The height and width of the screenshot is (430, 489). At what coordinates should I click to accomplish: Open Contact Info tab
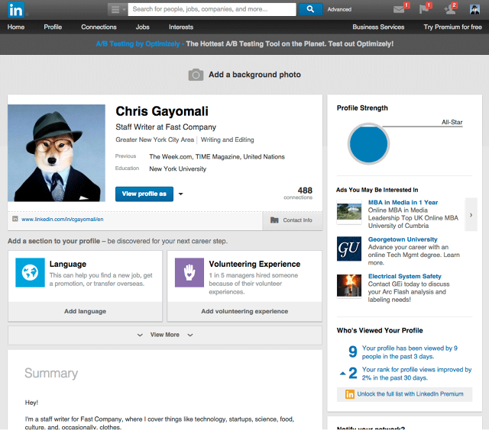[x=292, y=220]
